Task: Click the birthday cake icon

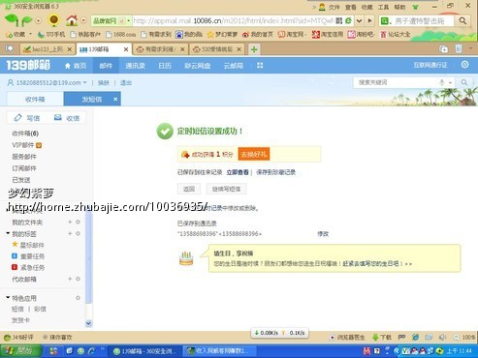Action: [x=186, y=258]
